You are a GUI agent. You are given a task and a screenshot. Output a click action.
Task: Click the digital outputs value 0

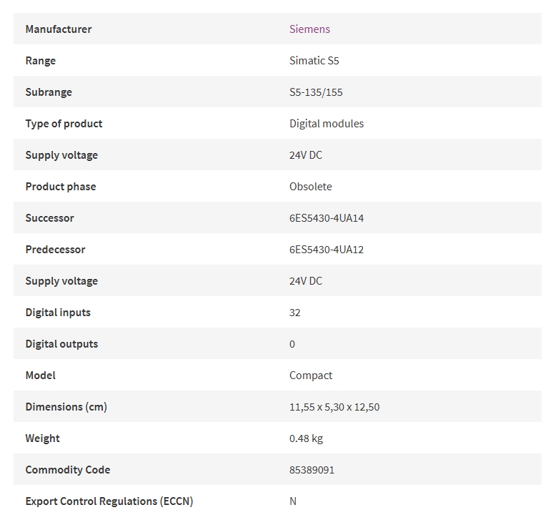click(292, 344)
